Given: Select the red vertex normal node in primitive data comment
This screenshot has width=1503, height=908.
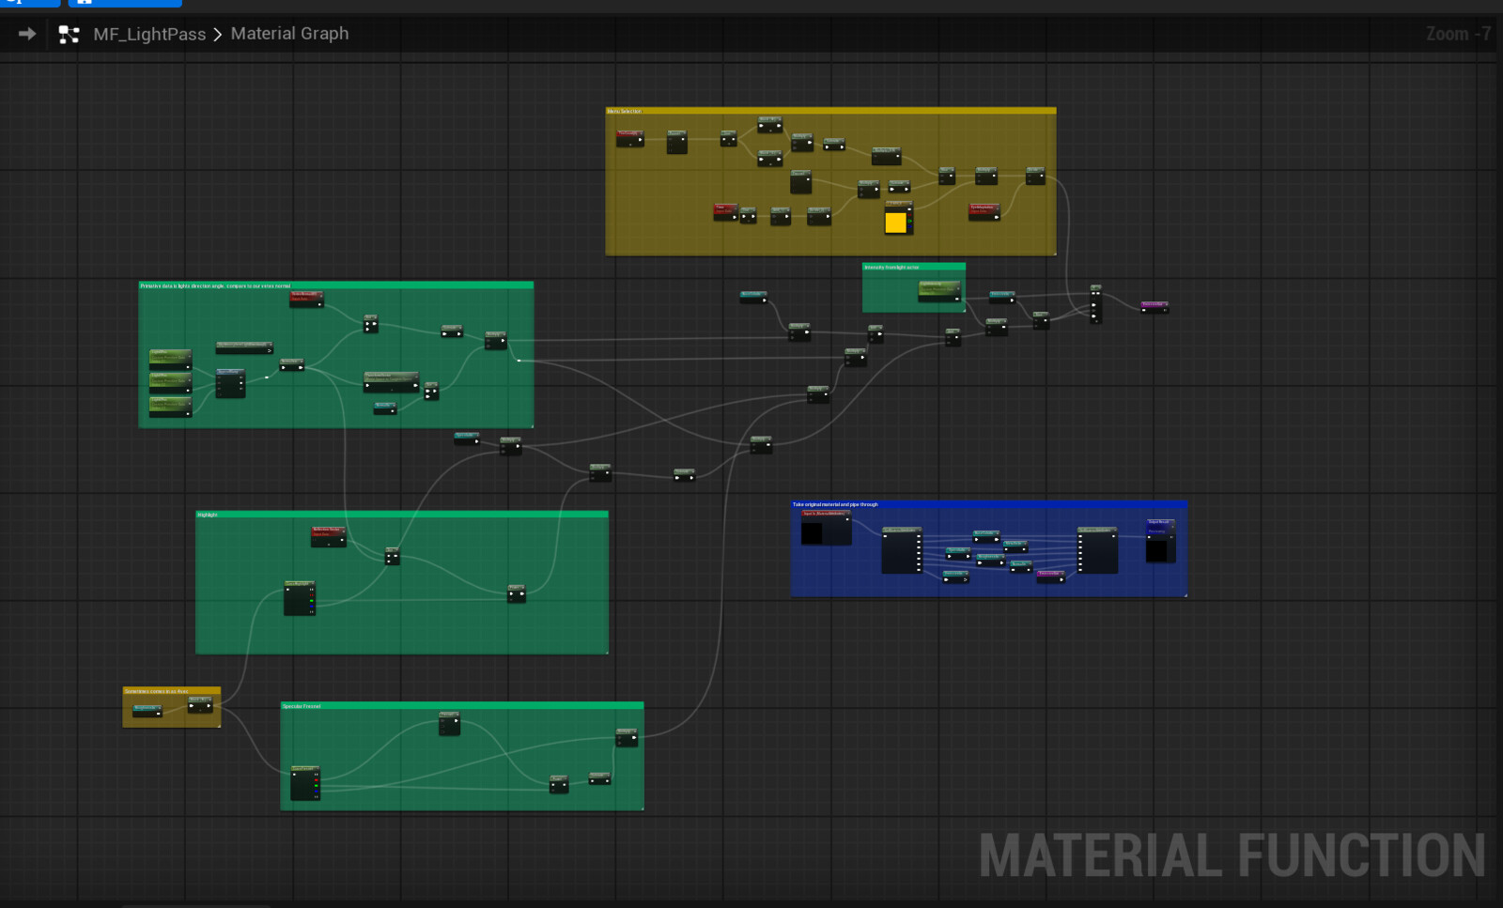Looking at the screenshot, I should [306, 300].
